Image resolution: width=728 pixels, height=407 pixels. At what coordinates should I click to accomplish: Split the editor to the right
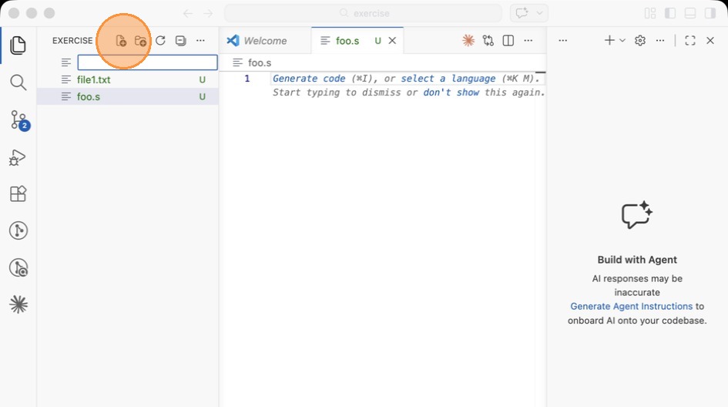point(508,41)
